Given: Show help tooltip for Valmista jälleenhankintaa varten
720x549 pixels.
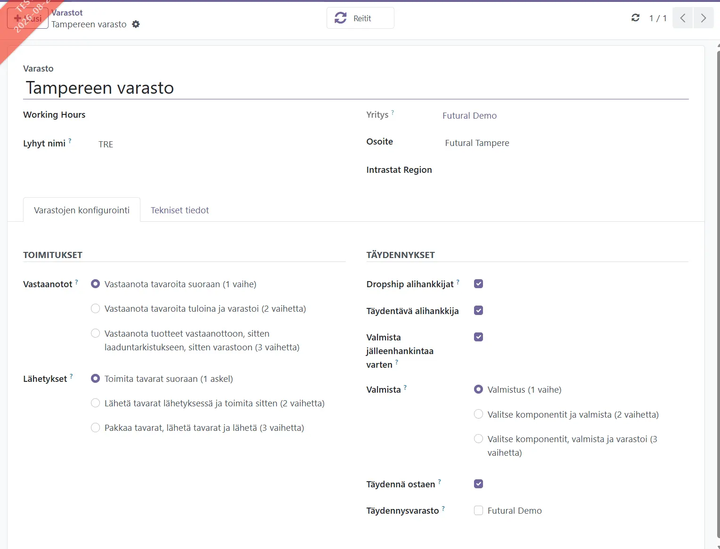Looking at the screenshot, I should 396,362.
